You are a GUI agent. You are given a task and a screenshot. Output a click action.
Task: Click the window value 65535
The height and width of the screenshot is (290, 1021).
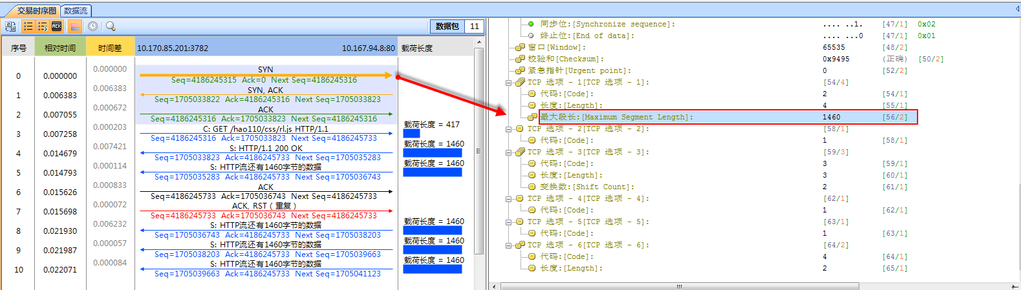coord(834,47)
